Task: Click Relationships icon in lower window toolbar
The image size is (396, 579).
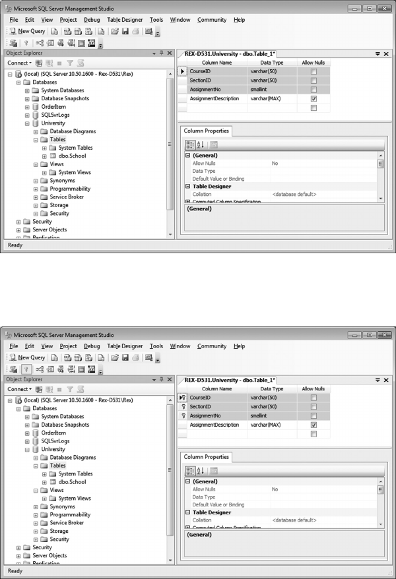Action: click(40, 369)
